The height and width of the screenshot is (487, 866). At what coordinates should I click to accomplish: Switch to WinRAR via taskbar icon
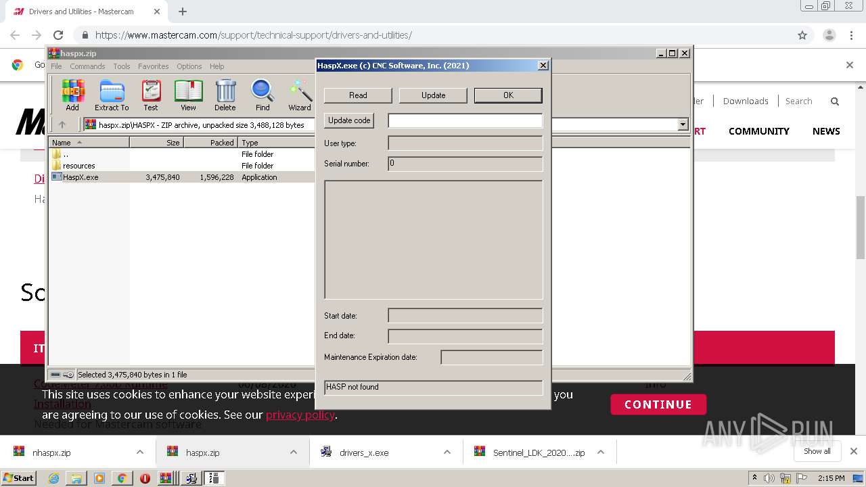tap(166, 478)
